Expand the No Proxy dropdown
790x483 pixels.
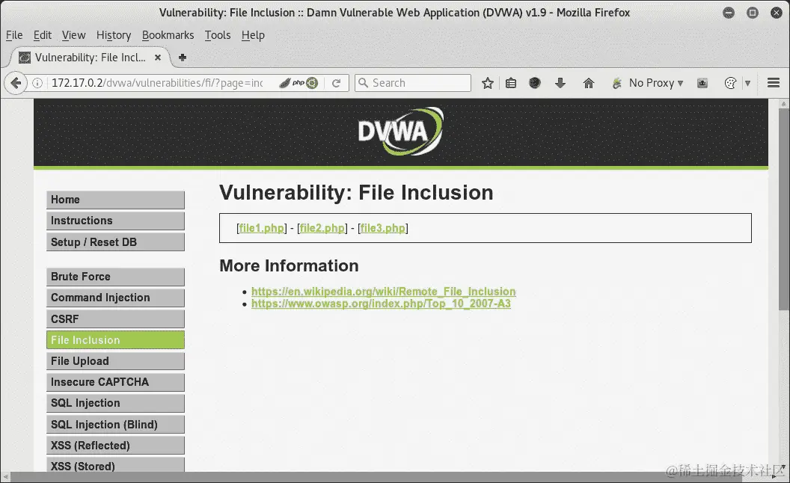pyautogui.click(x=680, y=83)
